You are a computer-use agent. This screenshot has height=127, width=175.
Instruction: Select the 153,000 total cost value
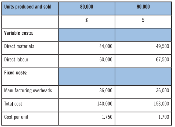point(161,104)
